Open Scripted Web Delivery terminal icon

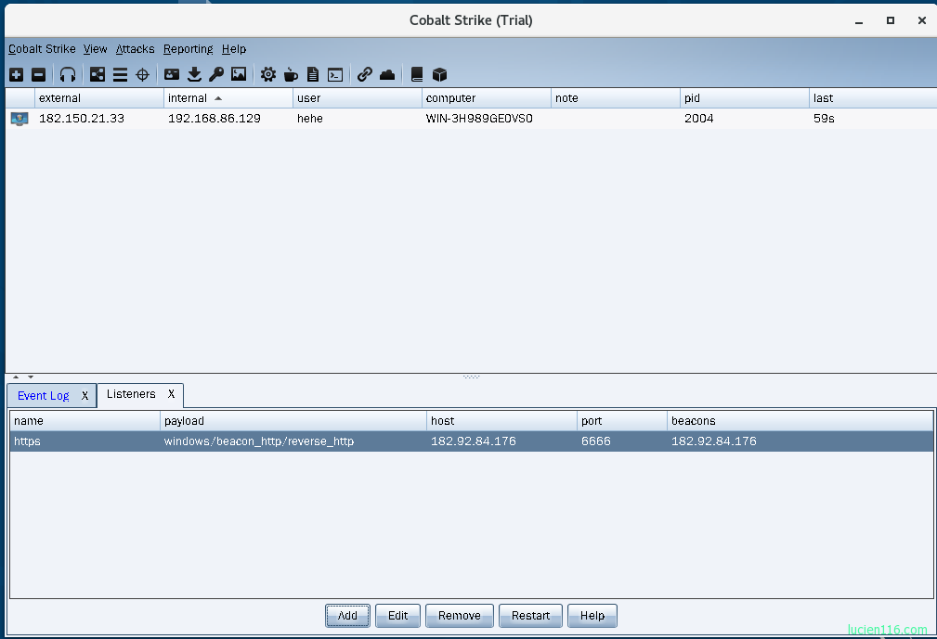pyautogui.click(x=335, y=74)
